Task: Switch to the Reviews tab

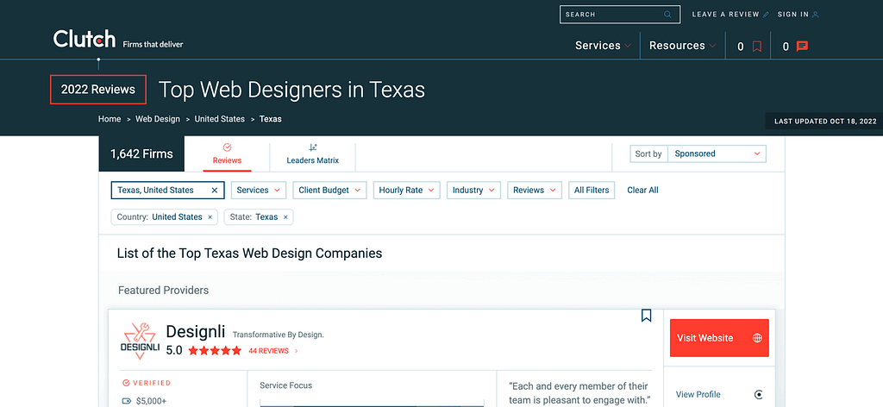Action: click(227, 154)
